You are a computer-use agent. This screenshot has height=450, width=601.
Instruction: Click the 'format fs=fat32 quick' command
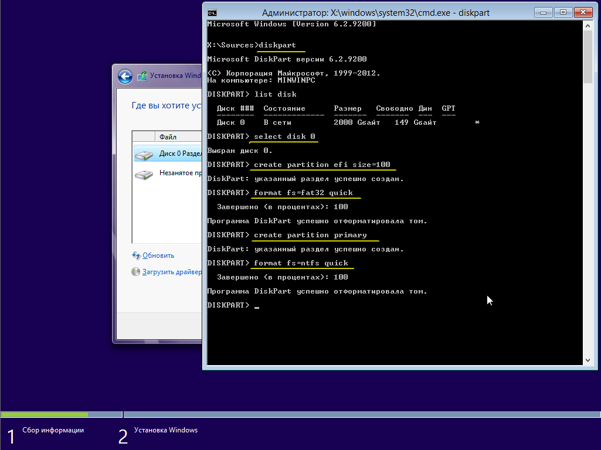(303, 193)
